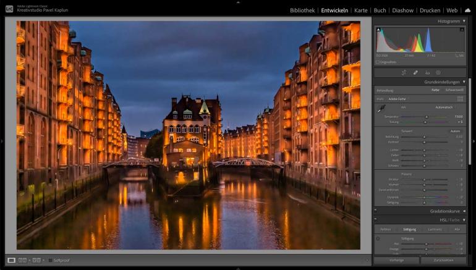Enable the Softproof checkbox
Viewport: 476px width, 270px height.
click(x=51, y=260)
